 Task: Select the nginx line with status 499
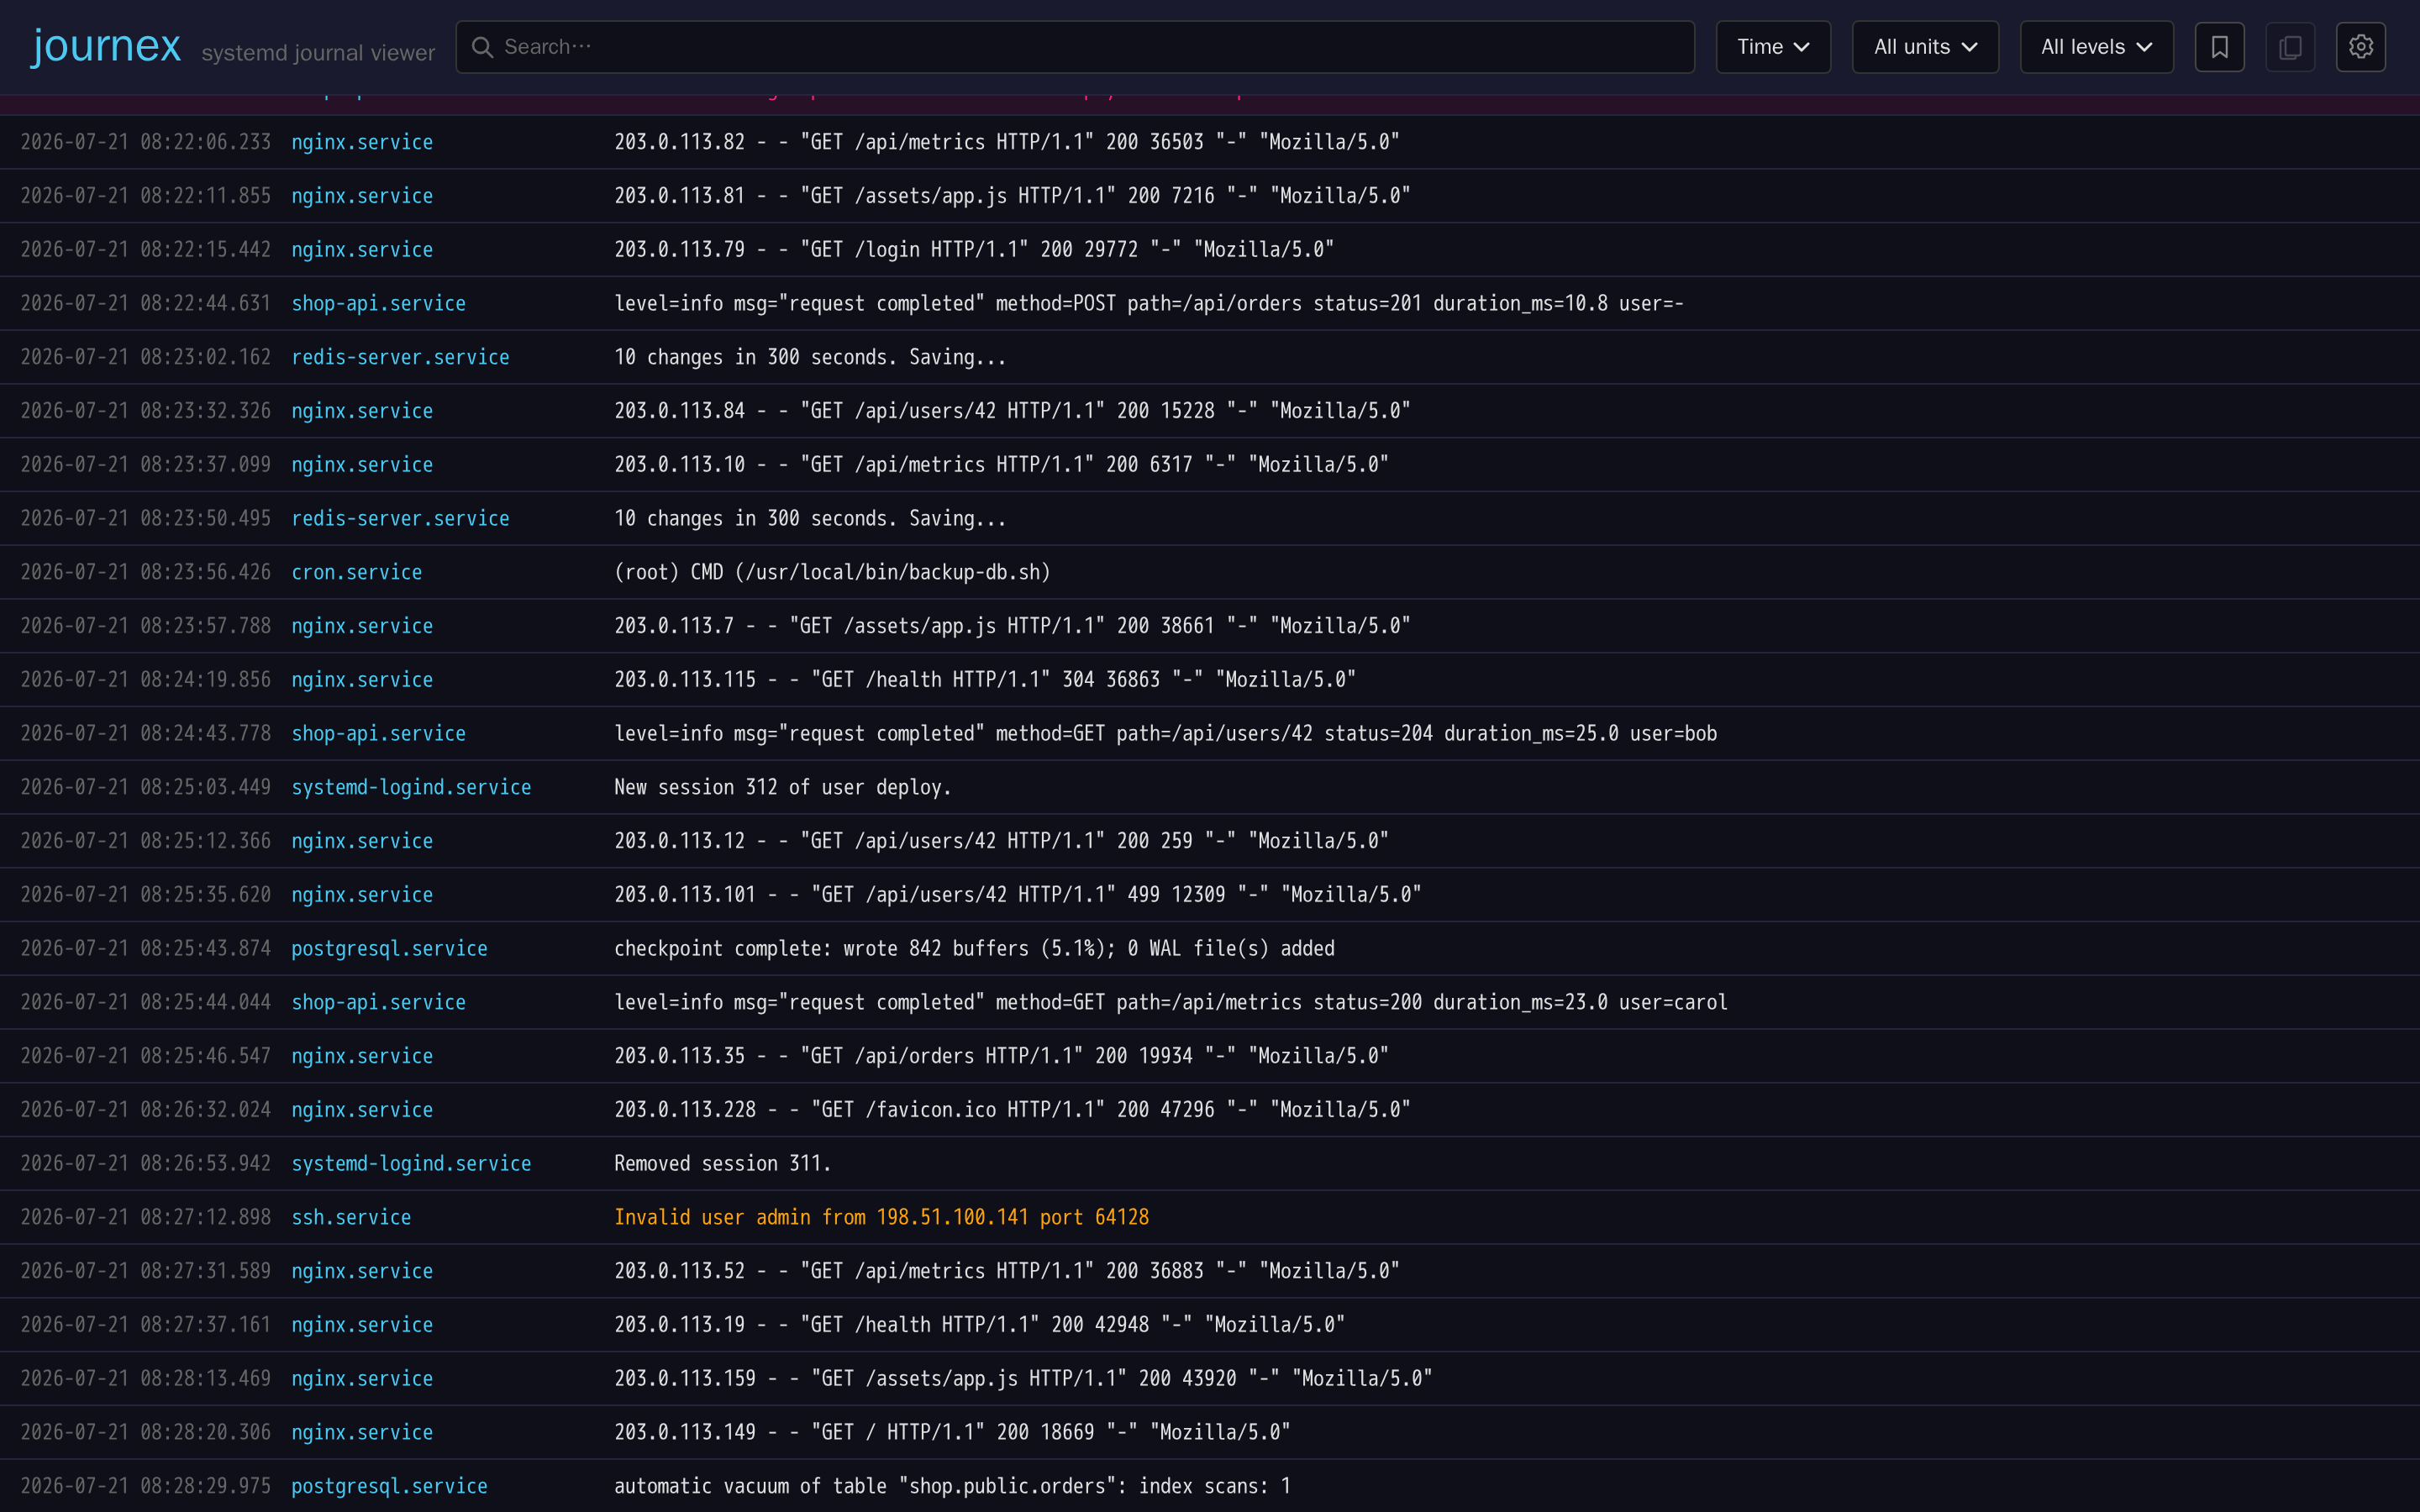click(x=1017, y=895)
